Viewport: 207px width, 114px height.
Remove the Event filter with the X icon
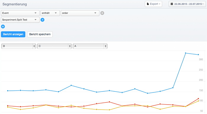pos(102,13)
